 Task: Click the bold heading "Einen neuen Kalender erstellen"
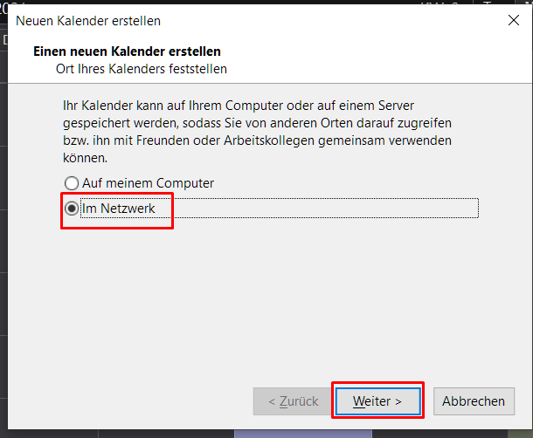[x=126, y=52]
